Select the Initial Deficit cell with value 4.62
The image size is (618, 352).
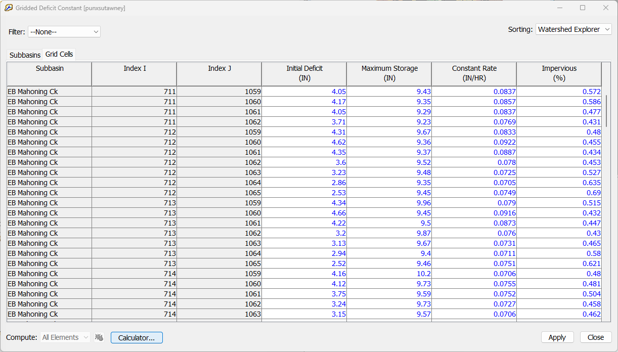click(x=304, y=142)
